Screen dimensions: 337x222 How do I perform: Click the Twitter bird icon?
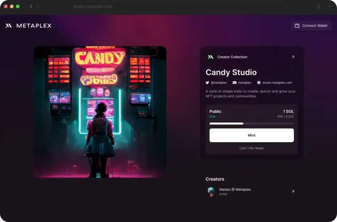(x=207, y=83)
